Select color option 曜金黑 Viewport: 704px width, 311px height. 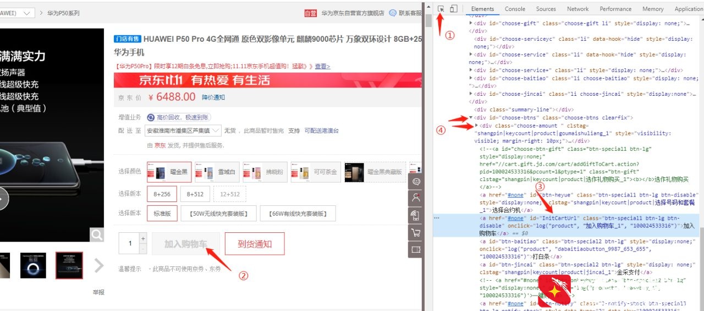[x=169, y=172]
